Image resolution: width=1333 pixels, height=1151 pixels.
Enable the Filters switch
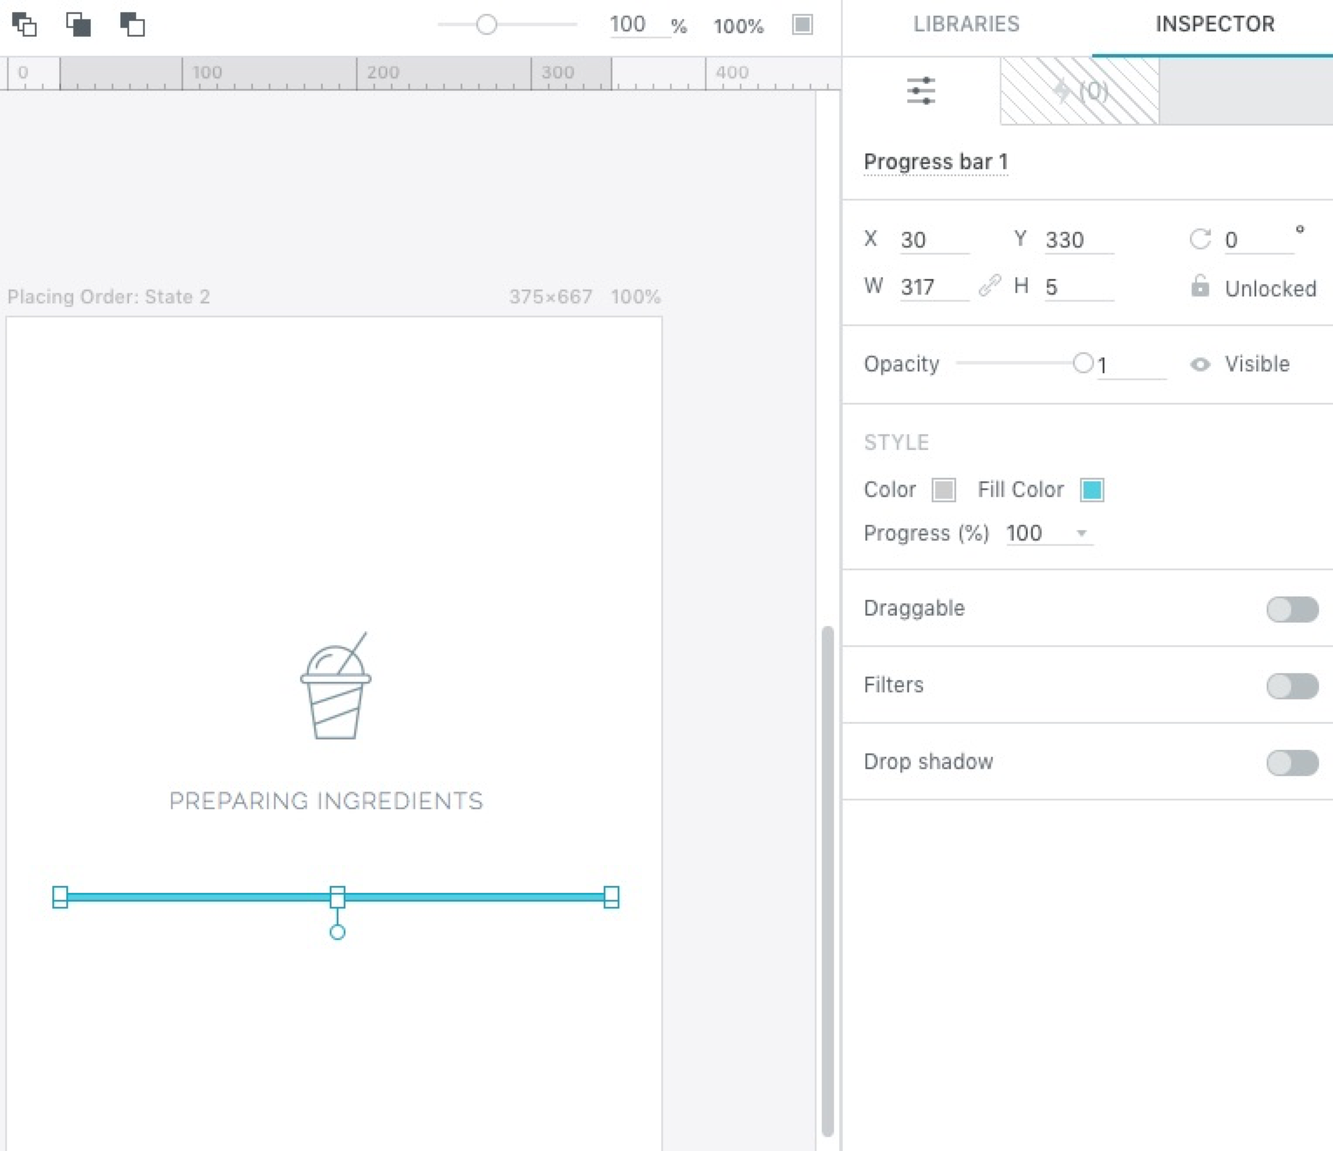coord(1292,686)
